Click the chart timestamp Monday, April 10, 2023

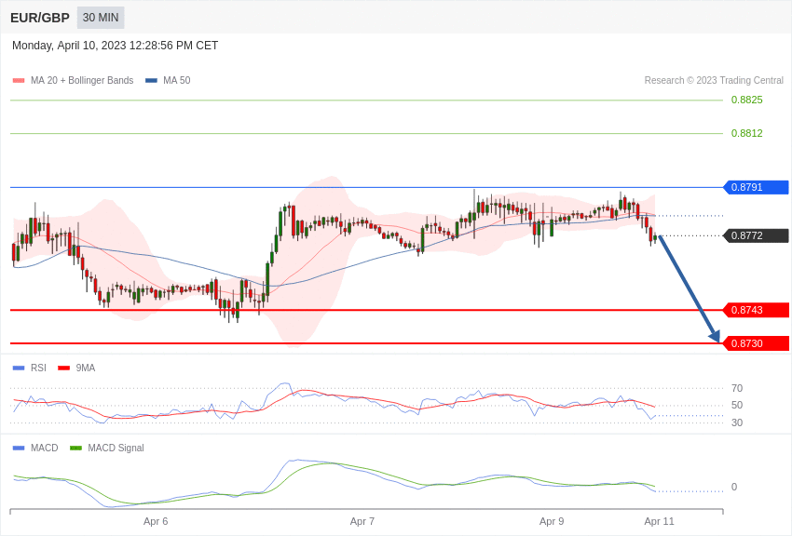(116, 46)
